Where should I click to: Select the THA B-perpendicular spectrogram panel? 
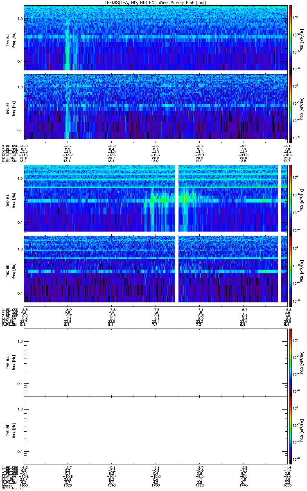(156, 38)
